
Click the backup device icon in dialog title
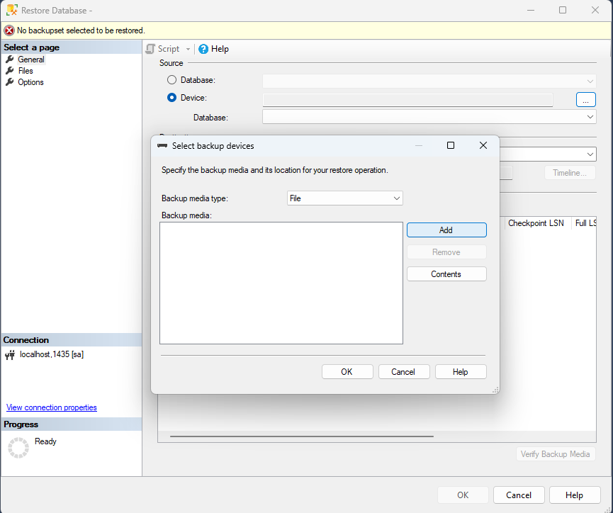click(162, 145)
